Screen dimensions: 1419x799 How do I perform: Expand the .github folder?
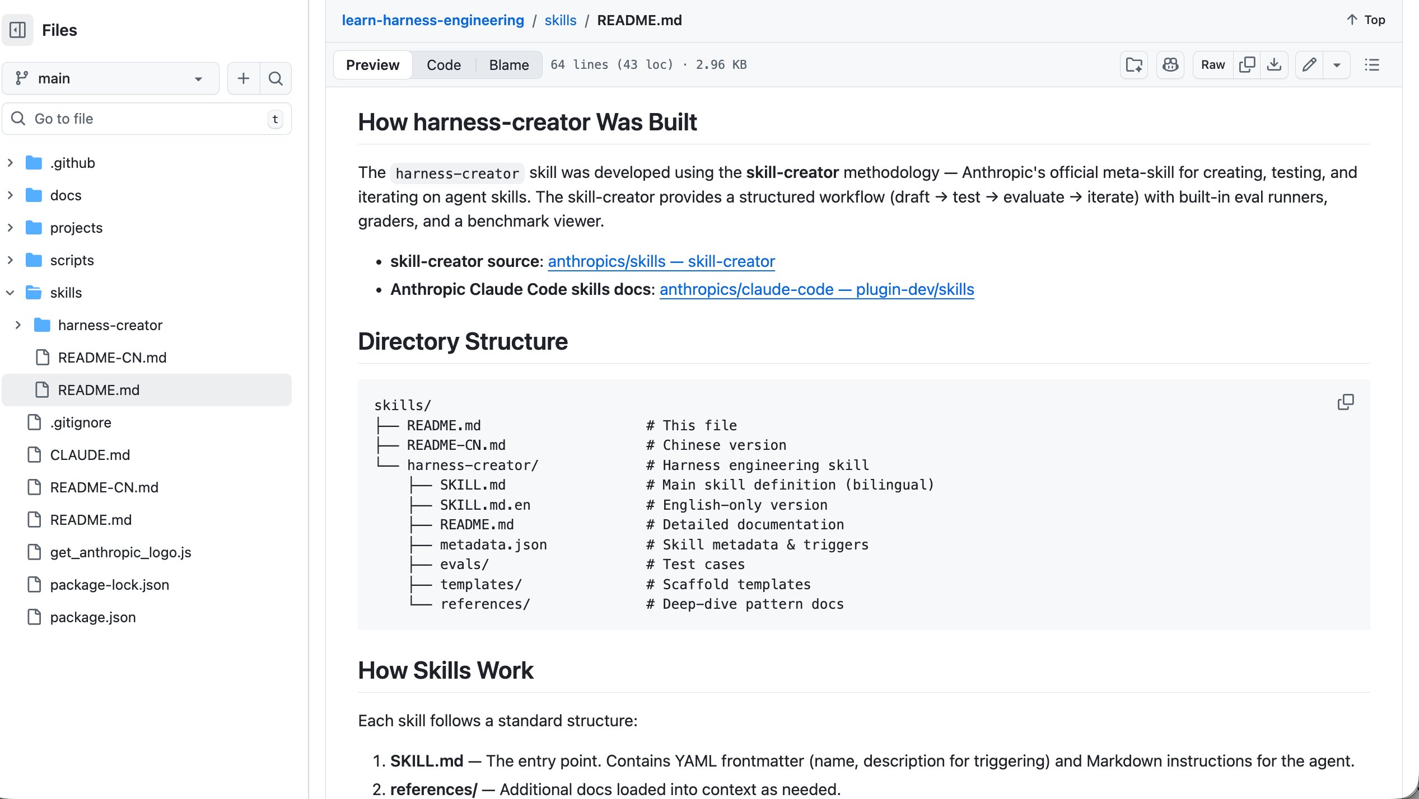tap(10, 163)
